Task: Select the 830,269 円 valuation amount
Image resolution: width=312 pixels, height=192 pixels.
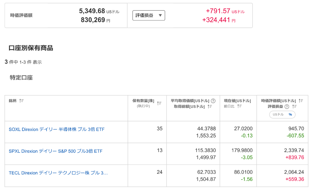Action: (95, 20)
